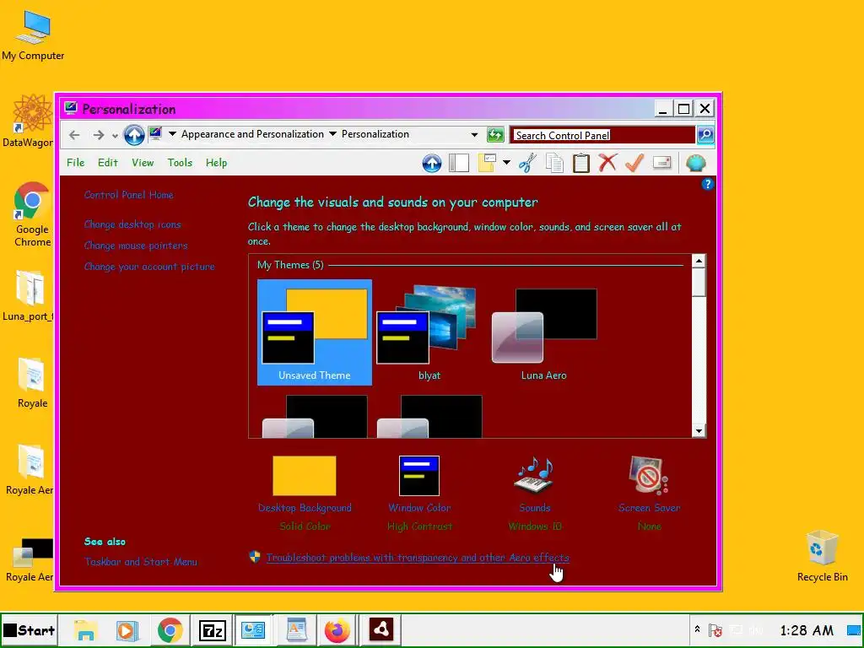
Task: Click Change your account picture link
Action: coord(149,267)
